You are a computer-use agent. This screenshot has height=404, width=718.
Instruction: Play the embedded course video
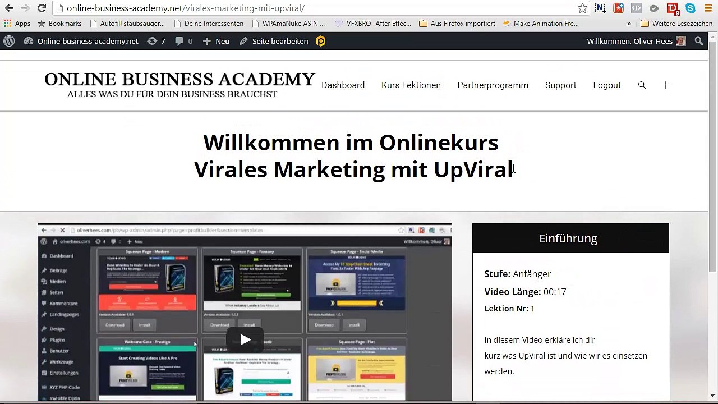tap(245, 339)
